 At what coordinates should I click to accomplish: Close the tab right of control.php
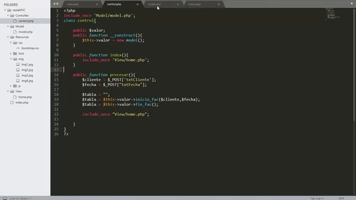click(178, 4)
